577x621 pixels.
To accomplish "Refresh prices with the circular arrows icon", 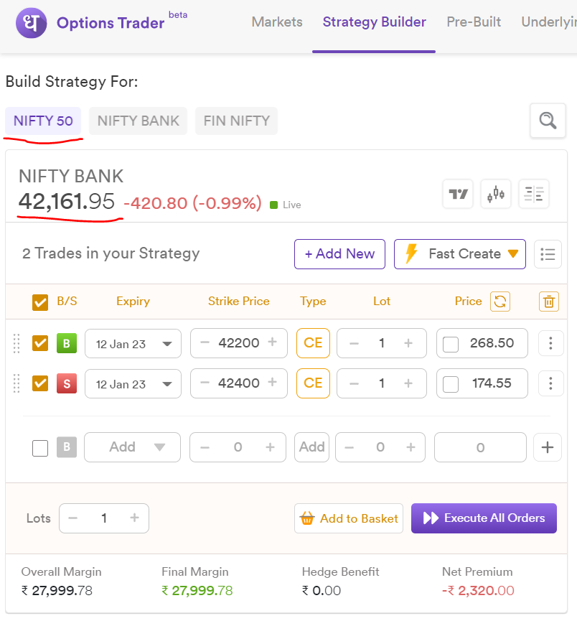I will pyautogui.click(x=500, y=302).
